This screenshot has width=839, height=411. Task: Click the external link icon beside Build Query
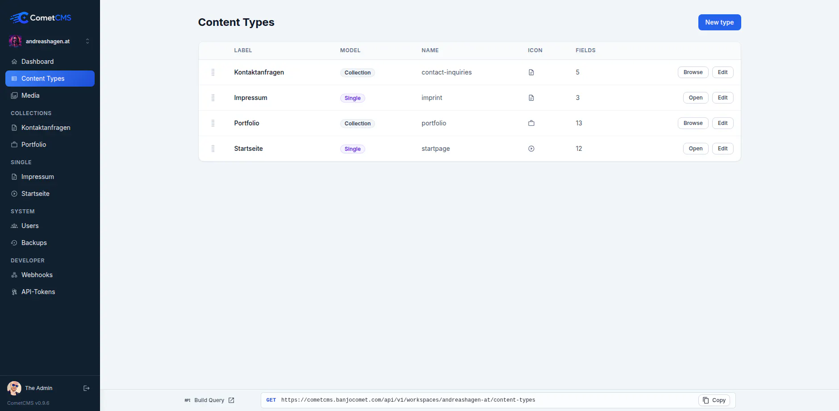(x=231, y=400)
